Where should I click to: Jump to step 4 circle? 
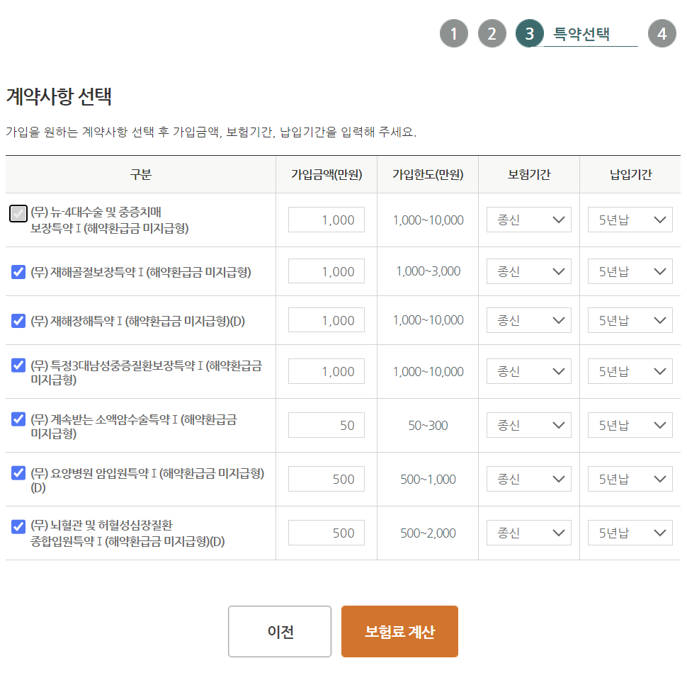[662, 33]
